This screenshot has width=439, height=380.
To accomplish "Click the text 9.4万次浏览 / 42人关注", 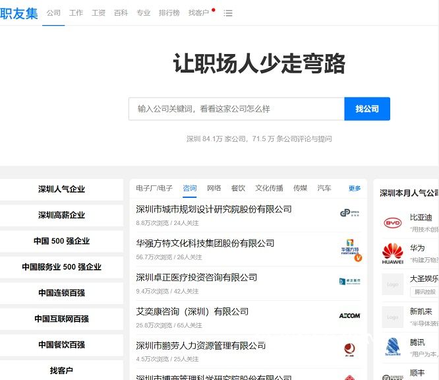I will pos(167,292).
